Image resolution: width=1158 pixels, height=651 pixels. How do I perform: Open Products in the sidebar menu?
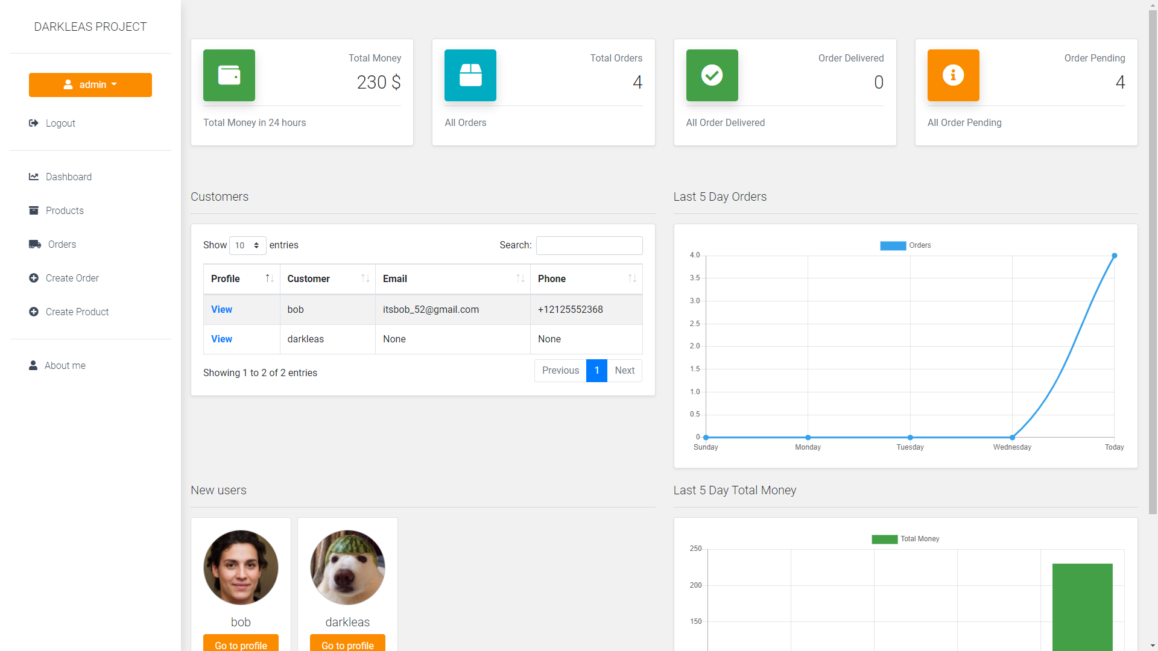[65, 210]
